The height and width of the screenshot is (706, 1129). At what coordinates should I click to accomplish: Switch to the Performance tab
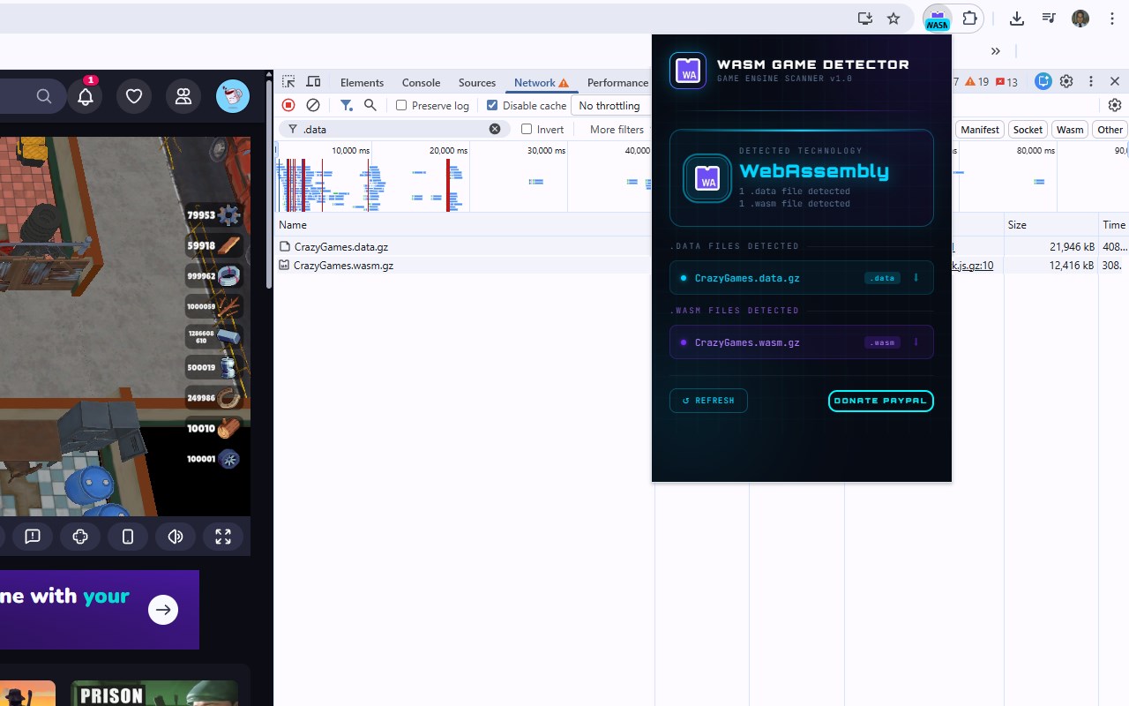(x=617, y=82)
